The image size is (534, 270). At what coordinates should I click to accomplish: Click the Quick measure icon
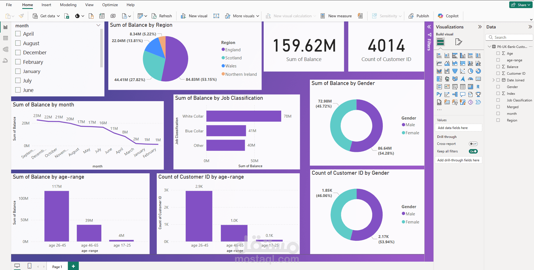tap(360, 16)
